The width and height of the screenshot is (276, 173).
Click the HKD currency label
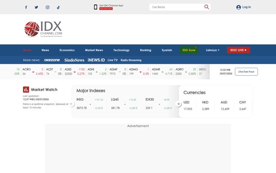point(205,102)
